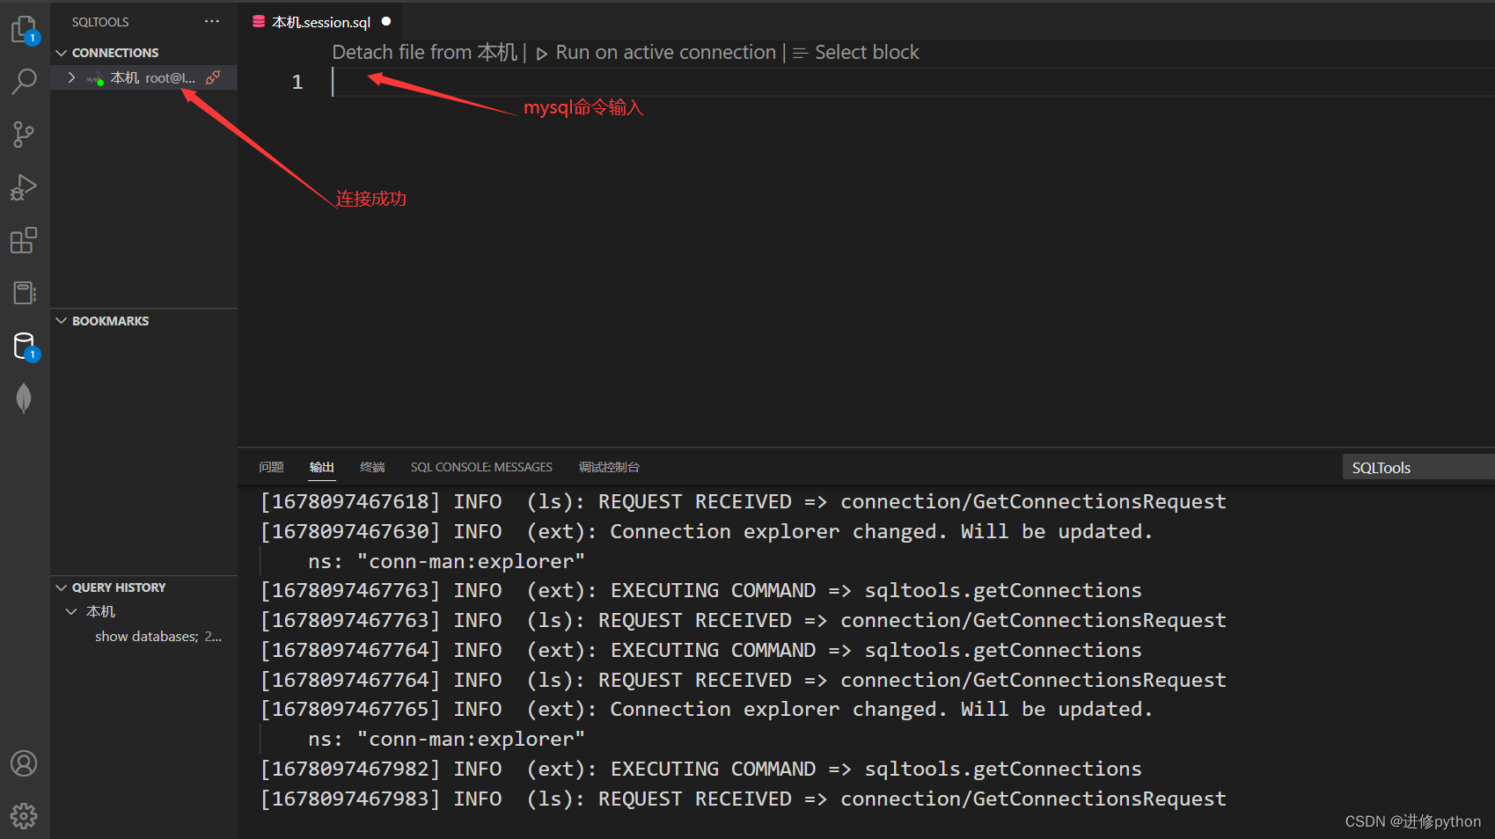The image size is (1495, 839).
Task: Collapse the 本机 query history group
Action: tap(71, 611)
